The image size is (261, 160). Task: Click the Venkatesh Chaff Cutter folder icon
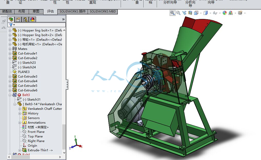click(x=24, y=109)
